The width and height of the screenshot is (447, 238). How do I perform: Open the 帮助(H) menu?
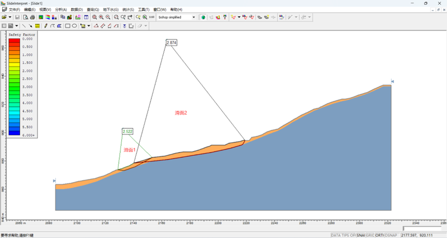[x=176, y=10]
